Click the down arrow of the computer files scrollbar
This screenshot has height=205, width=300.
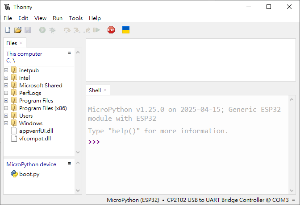(78, 152)
